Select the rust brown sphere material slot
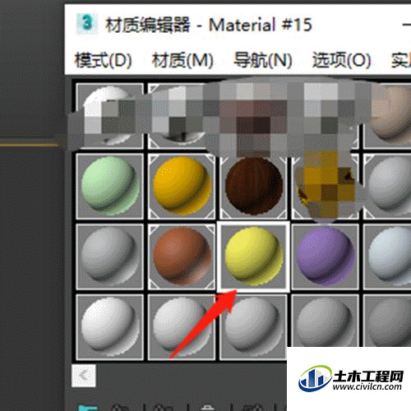Screen dimensions: 411x411 pyautogui.click(x=182, y=256)
